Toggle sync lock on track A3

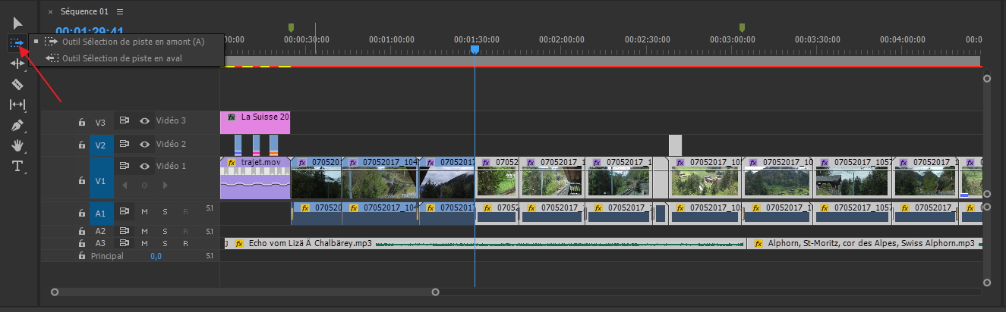(x=124, y=244)
